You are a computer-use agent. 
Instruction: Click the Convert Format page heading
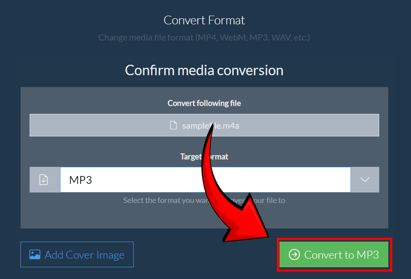coord(204,20)
